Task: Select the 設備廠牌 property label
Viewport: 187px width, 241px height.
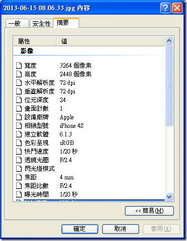Action: click(36, 117)
